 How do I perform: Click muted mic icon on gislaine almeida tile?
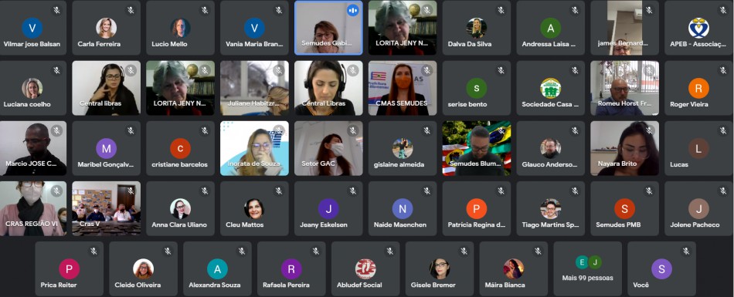(x=427, y=130)
